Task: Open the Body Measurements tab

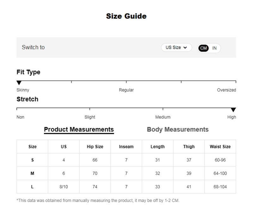Action: 178,129
